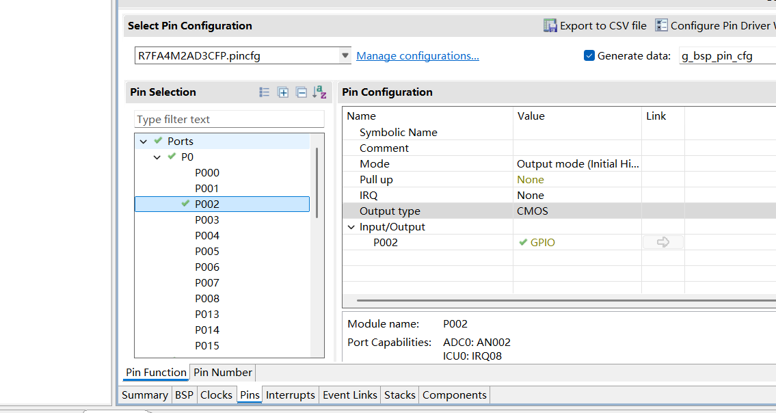
Task: Select pin P008 in the tree
Action: click(x=207, y=299)
